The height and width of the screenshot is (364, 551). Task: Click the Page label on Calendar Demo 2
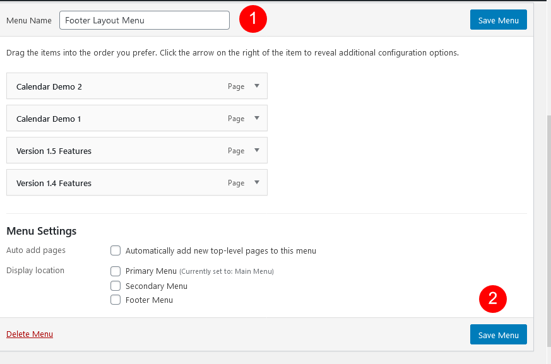(x=236, y=86)
